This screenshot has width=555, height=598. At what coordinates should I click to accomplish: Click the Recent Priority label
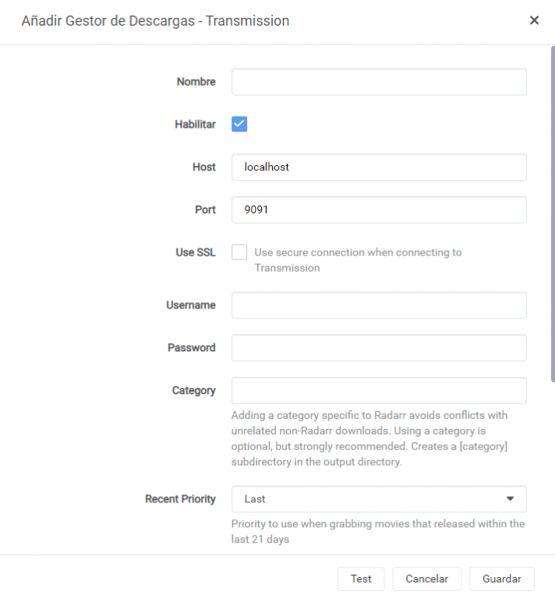[x=180, y=499]
